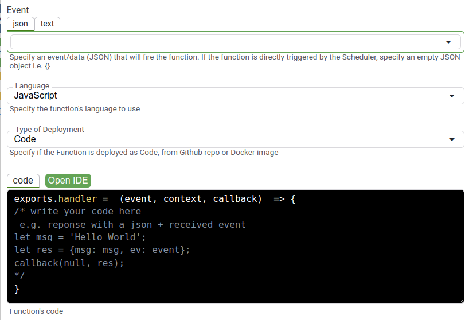Click the Code deployment value
Screen dimensions: 469x320
coord(25,139)
